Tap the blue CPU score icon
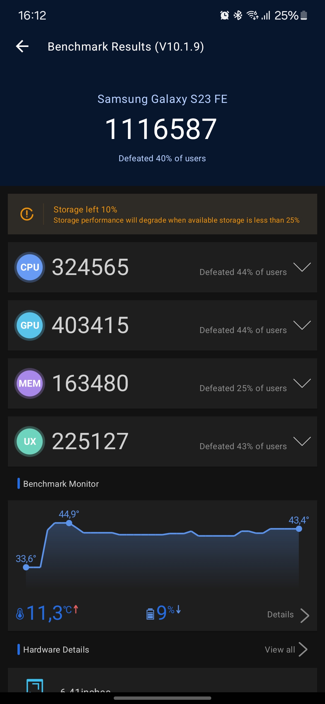The height and width of the screenshot is (704, 325). [x=30, y=267]
